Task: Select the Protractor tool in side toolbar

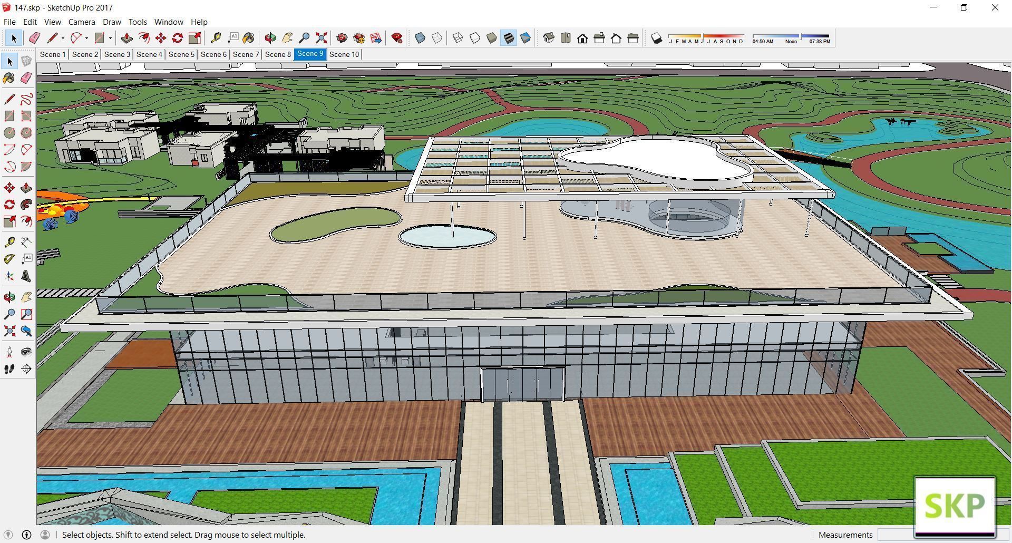Action: [x=9, y=259]
